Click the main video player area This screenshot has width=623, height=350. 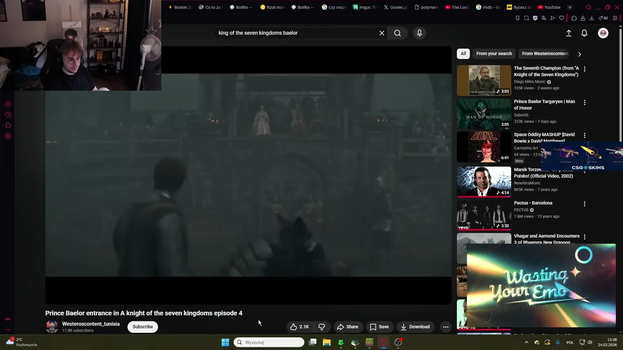coord(248,175)
